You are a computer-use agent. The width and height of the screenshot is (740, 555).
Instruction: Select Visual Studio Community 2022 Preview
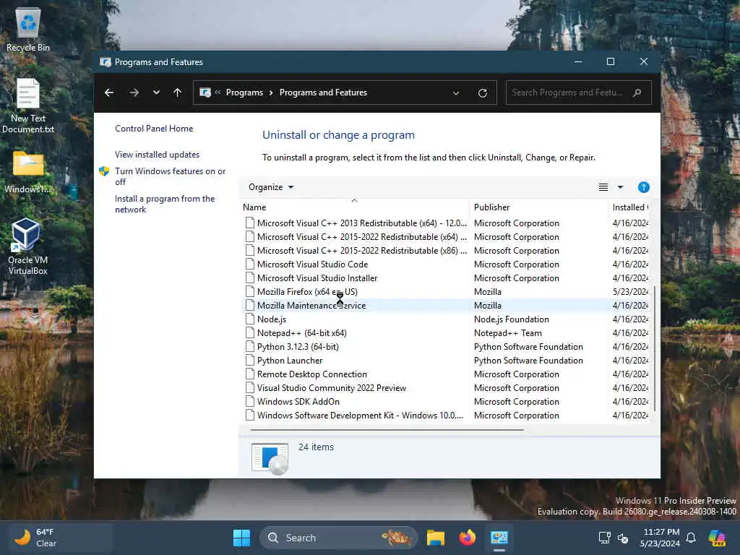click(x=446, y=387)
